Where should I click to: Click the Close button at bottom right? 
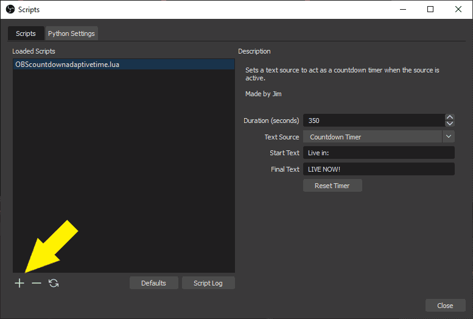445,306
